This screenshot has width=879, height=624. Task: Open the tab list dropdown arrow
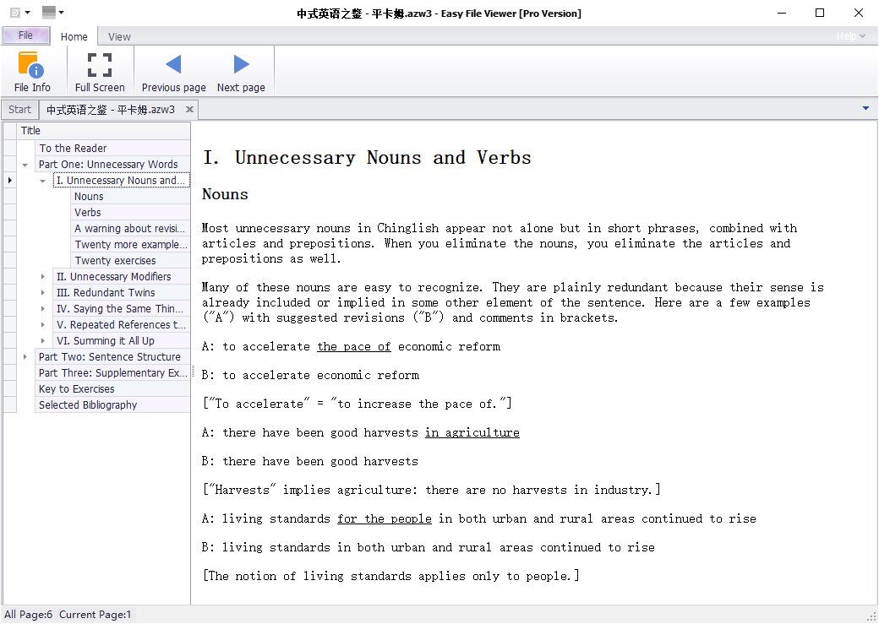[865, 108]
